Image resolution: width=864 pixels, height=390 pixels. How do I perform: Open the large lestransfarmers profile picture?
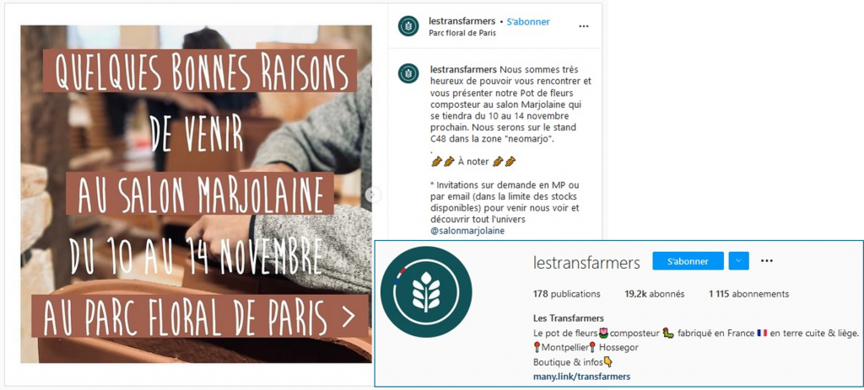pos(426,292)
